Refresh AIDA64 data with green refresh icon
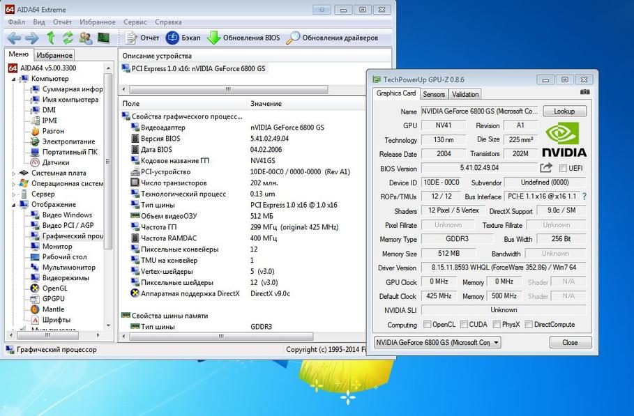 pyautogui.click(x=68, y=38)
